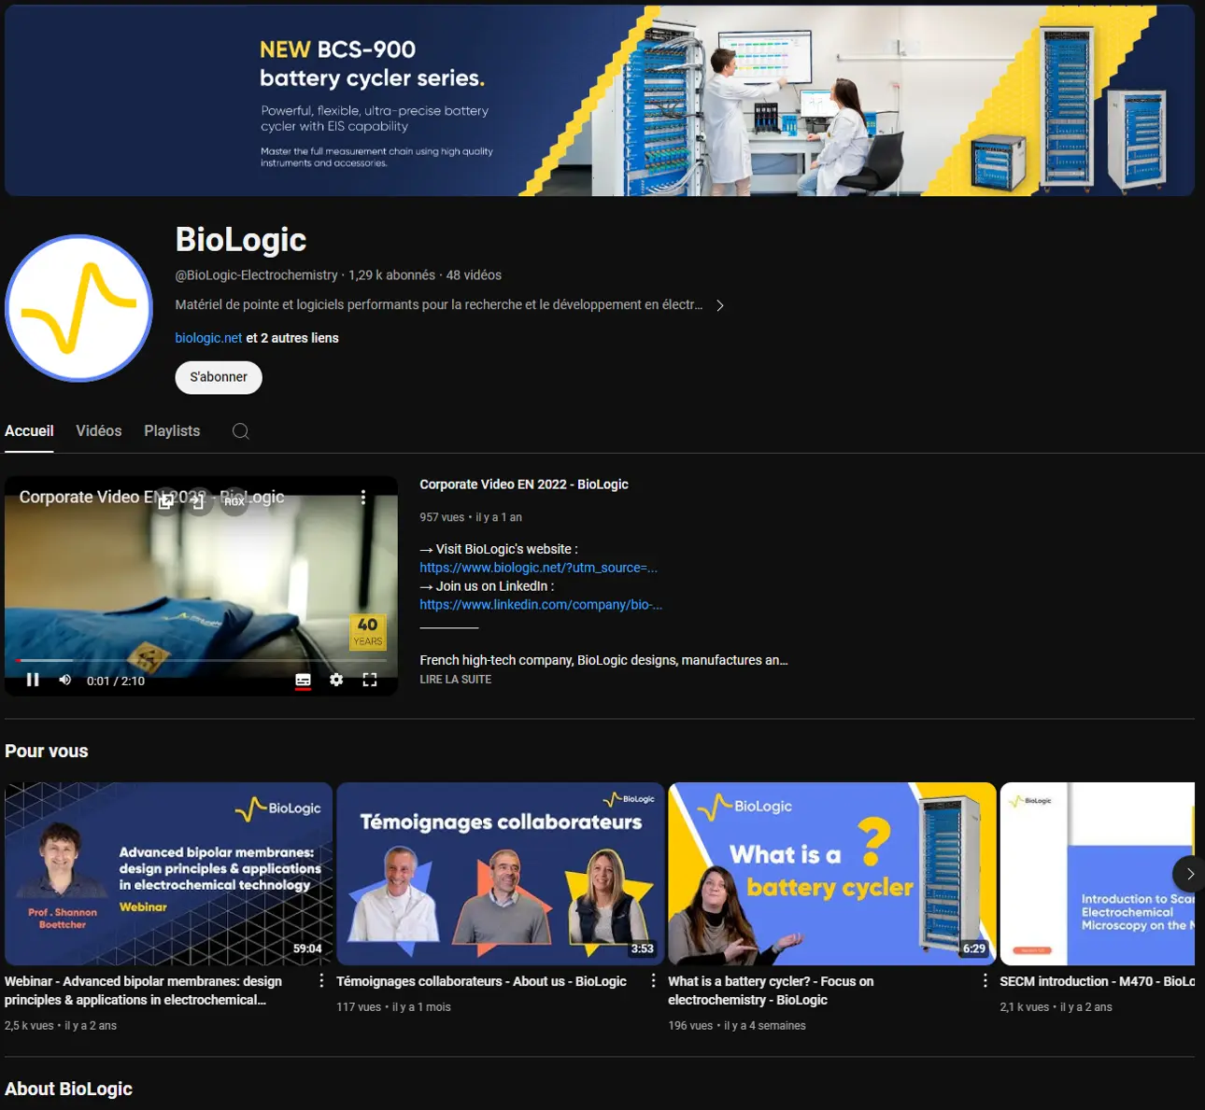Enter fullscreen mode on the video
Image resolution: width=1205 pixels, height=1110 pixels.
pos(370,680)
